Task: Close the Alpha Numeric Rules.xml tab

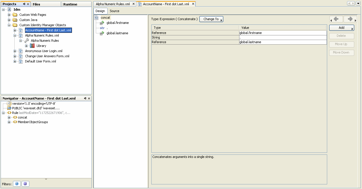Action: (x=134, y=4)
